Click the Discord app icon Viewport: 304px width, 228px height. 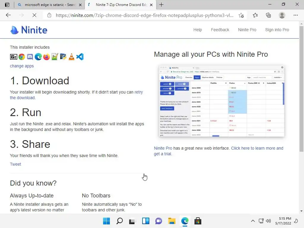click(x=30, y=57)
